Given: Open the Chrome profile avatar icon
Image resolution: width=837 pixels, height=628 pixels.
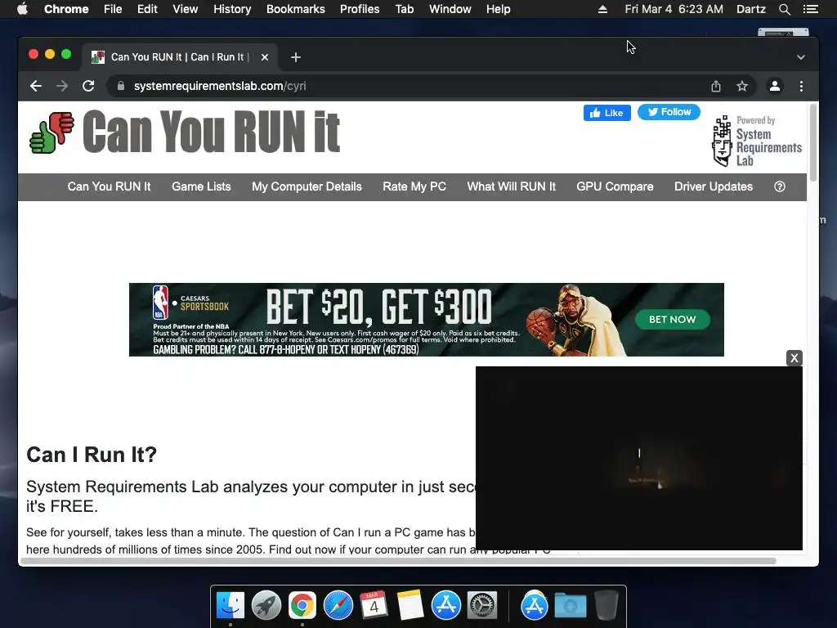Looking at the screenshot, I should coord(775,86).
